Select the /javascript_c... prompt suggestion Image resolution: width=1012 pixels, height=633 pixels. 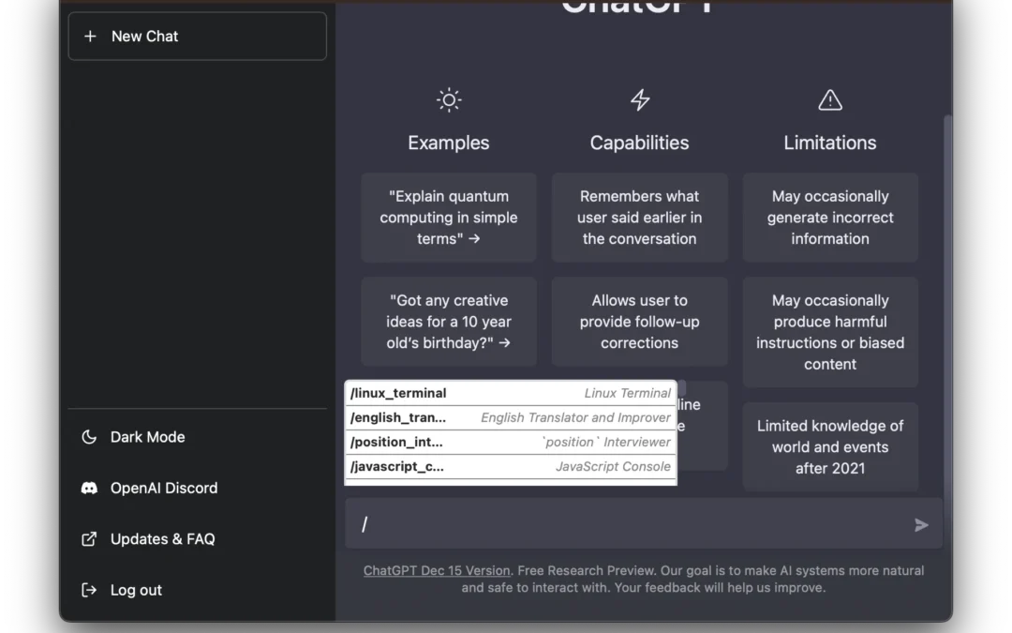tap(511, 466)
